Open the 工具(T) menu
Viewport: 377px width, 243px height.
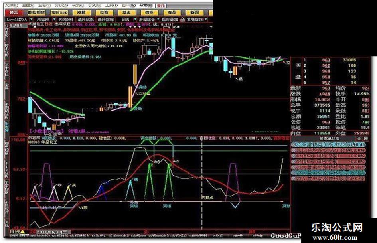(112, 5)
